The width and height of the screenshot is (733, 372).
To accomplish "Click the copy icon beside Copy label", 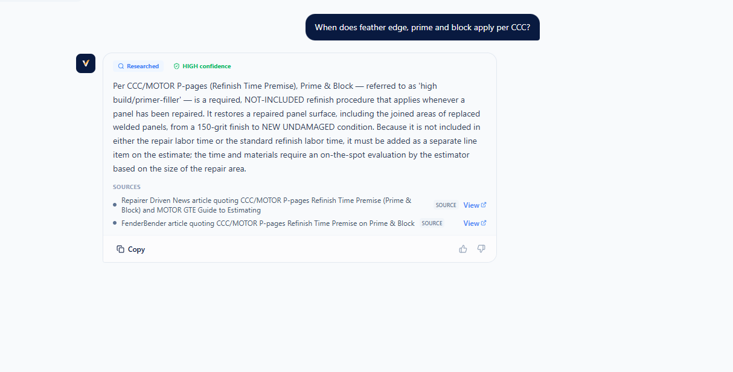I will (x=121, y=249).
